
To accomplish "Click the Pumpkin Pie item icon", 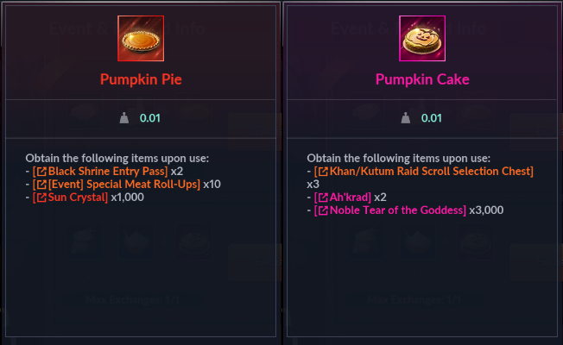I will pyautogui.click(x=141, y=37).
